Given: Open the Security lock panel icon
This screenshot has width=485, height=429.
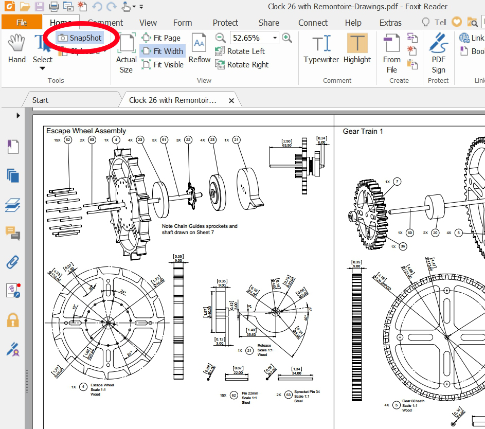Looking at the screenshot, I should (x=13, y=320).
